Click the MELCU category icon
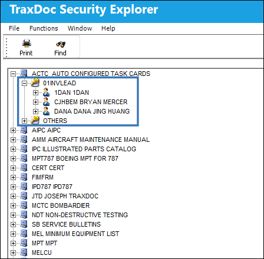Image resolution: width=264 pixels, height=259 pixels. click(24, 252)
